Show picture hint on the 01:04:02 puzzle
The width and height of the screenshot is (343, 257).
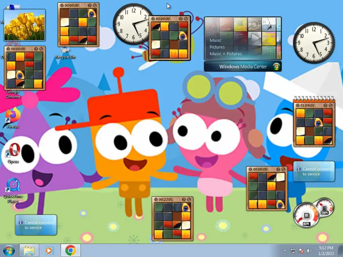point(326,105)
